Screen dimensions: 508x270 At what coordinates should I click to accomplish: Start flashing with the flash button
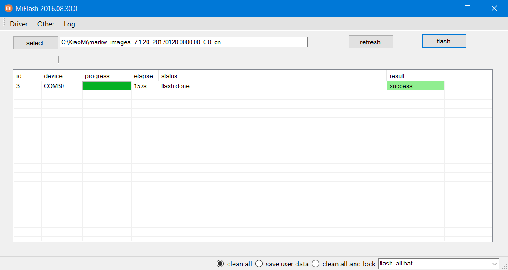pos(444,41)
